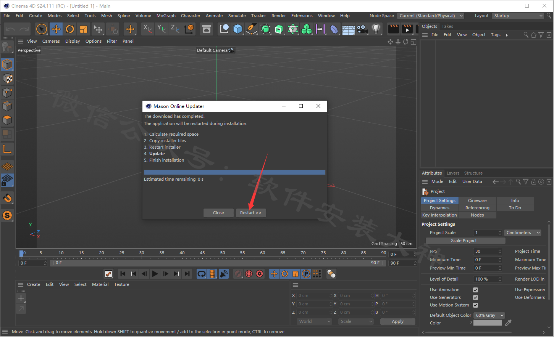Open the Key Interpolation settings
Viewport: 554px width, 337px height.
(439, 215)
